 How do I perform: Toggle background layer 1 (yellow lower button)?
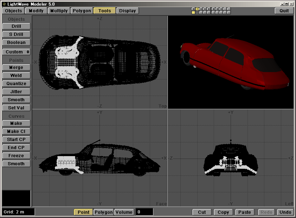point(193,12)
